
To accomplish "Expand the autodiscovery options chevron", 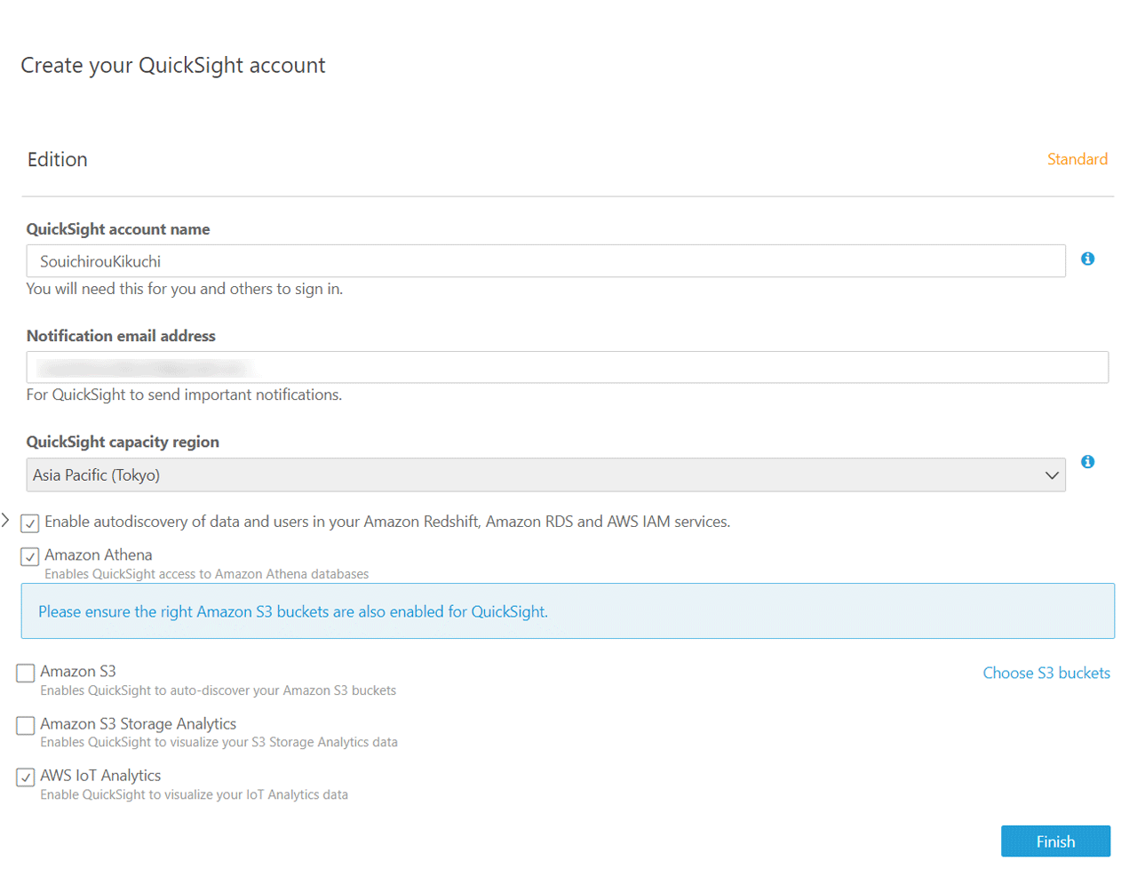I will [5, 520].
